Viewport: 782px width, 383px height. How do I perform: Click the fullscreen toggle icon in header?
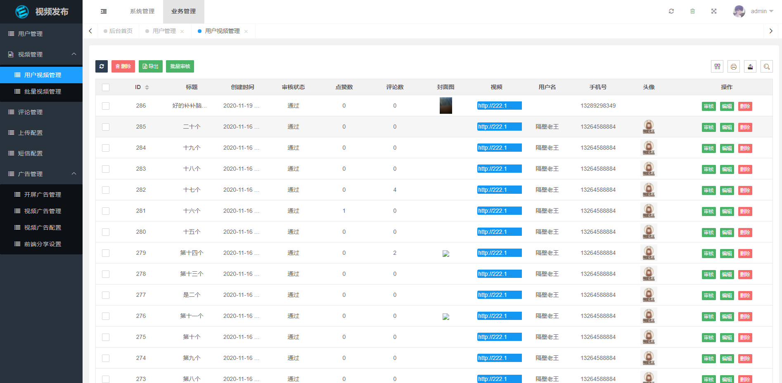pyautogui.click(x=714, y=11)
